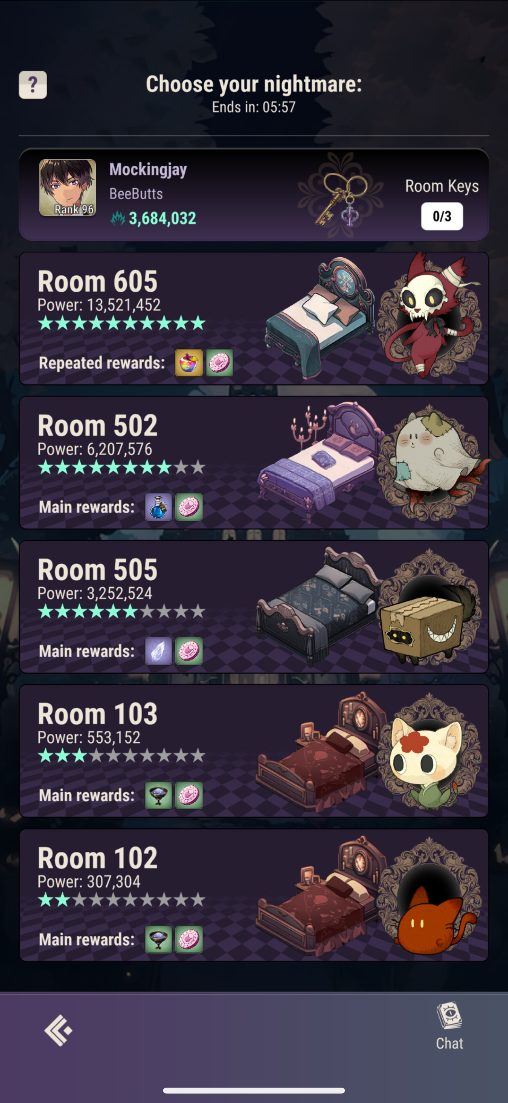508x1103 pixels.
Task: Choose the Room 102 nightmare
Action: pos(254,895)
